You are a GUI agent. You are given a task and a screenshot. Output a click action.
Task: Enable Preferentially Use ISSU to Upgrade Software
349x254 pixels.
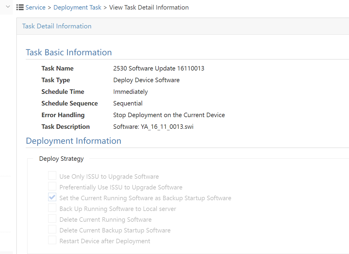click(52, 186)
